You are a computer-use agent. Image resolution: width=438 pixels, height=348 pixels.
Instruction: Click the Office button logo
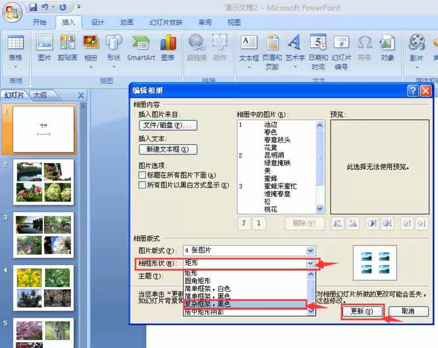click(x=12, y=12)
